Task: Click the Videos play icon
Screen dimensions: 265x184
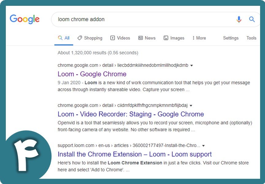Action: [x=113, y=38]
